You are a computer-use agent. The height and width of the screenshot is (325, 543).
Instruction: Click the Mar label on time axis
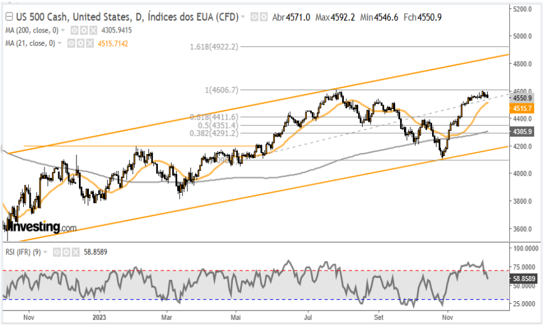(167, 317)
